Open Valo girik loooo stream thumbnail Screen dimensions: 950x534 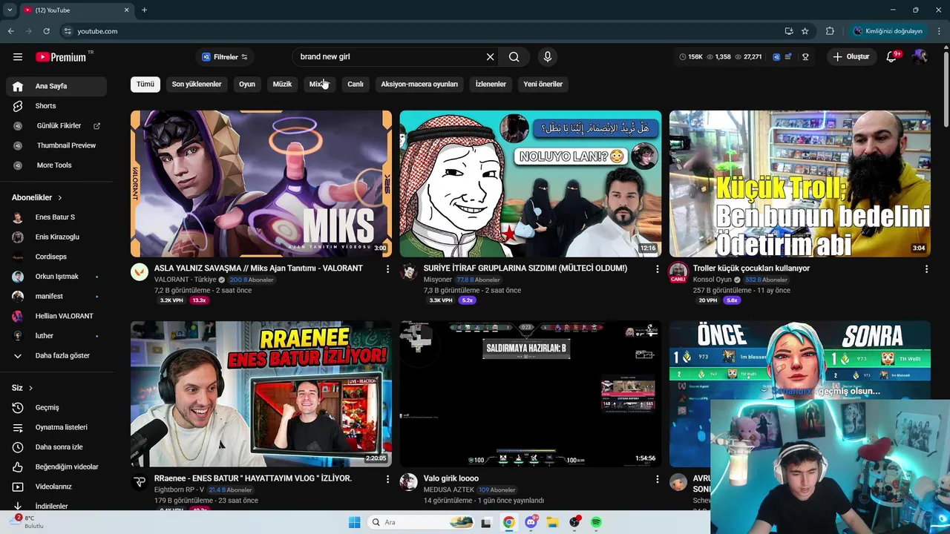point(531,394)
